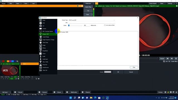Toggle PlayList button
Viewport: 178px width, 100px height.
click(x=88, y=92)
